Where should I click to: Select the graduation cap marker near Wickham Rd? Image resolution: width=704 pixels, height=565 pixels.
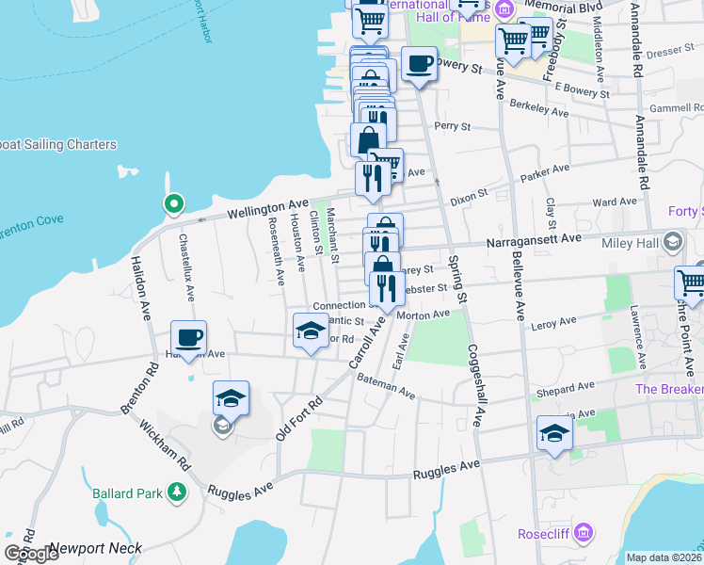231,399
